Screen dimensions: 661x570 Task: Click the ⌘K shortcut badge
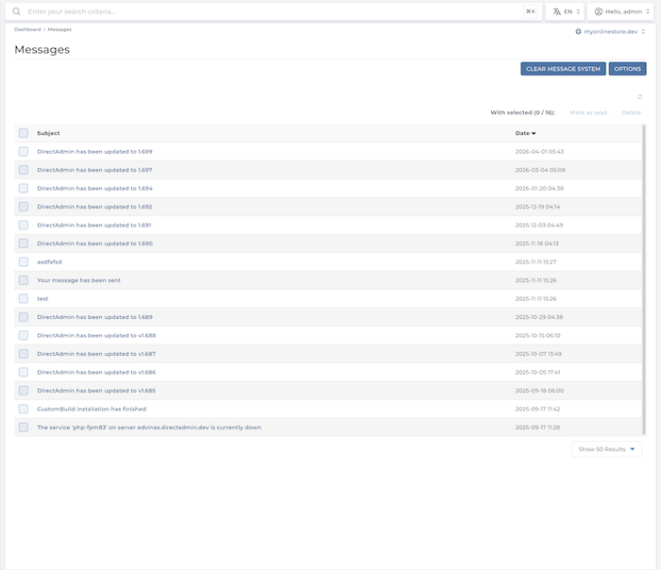coord(531,11)
